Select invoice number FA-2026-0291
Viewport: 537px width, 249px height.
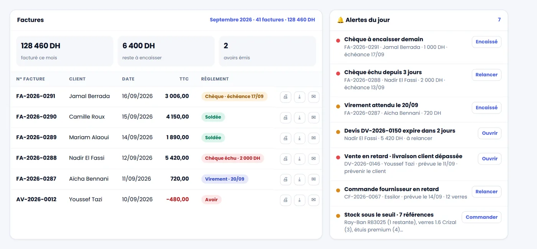coord(36,96)
